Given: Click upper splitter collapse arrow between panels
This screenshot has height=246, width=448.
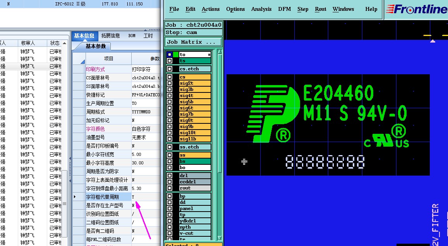Looking at the screenshot, I should (x=70, y=158).
